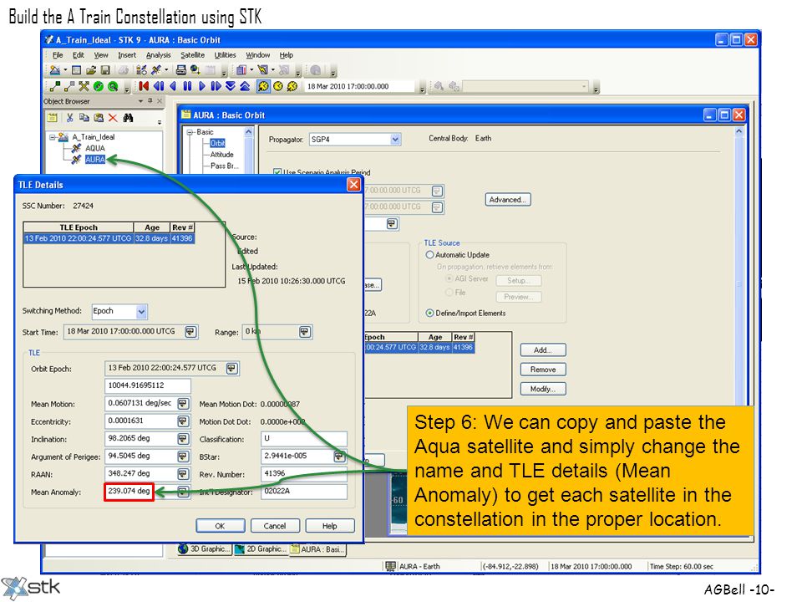The height and width of the screenshot is (602, 802).
Task: Click the red X Delete icon in Object Browser
Action: 113,118
